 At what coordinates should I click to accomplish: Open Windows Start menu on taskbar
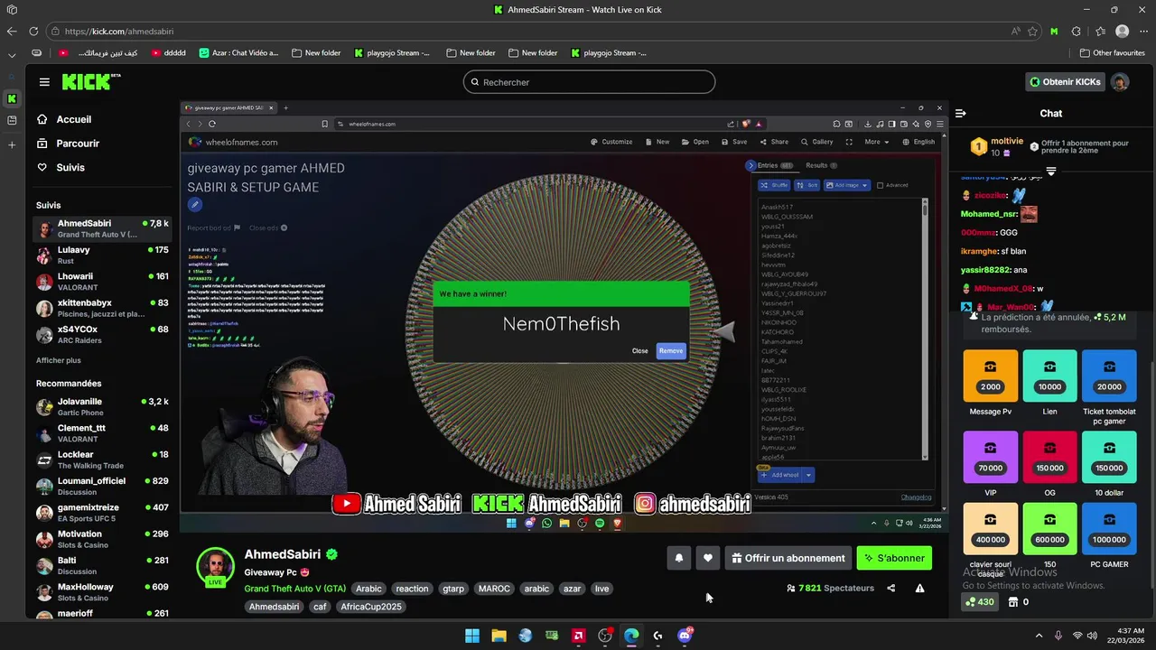coord(472,636)
